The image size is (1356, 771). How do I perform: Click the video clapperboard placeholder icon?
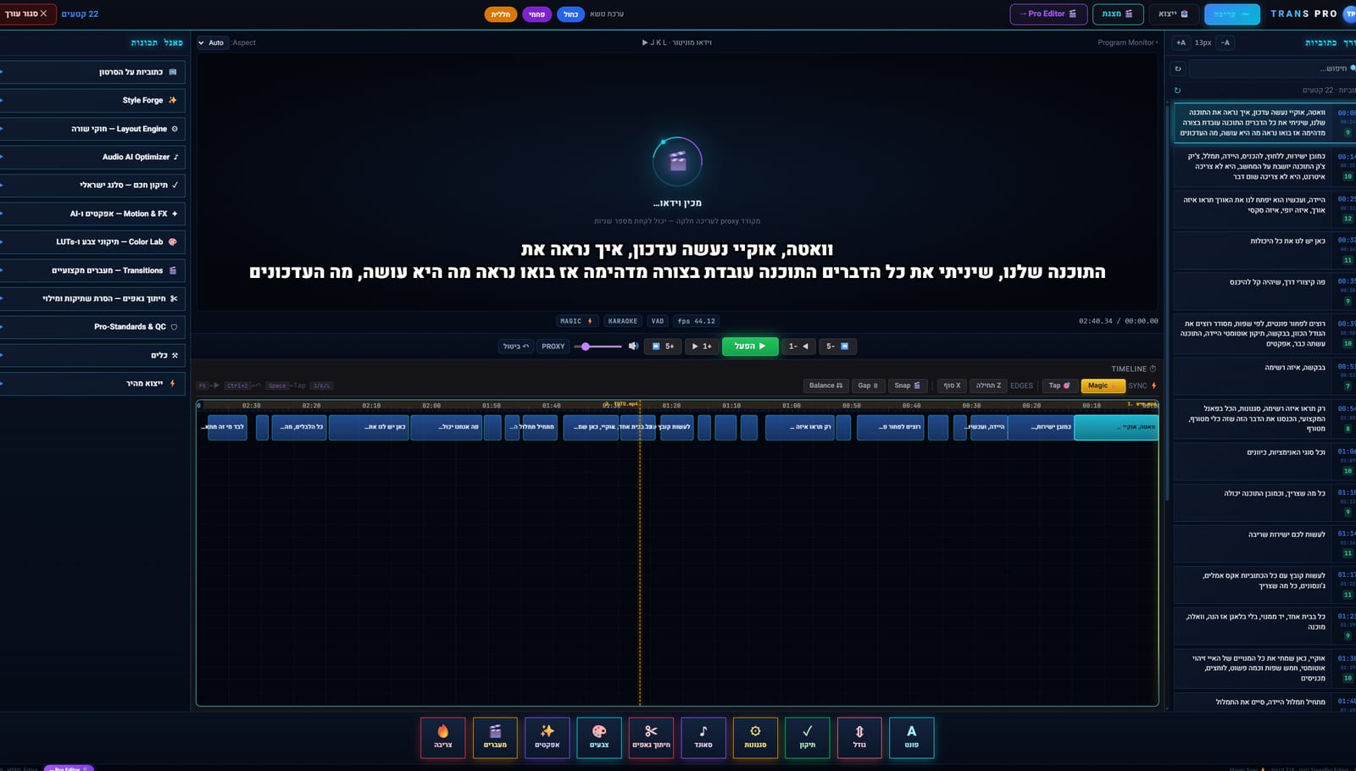click(677, 161)
